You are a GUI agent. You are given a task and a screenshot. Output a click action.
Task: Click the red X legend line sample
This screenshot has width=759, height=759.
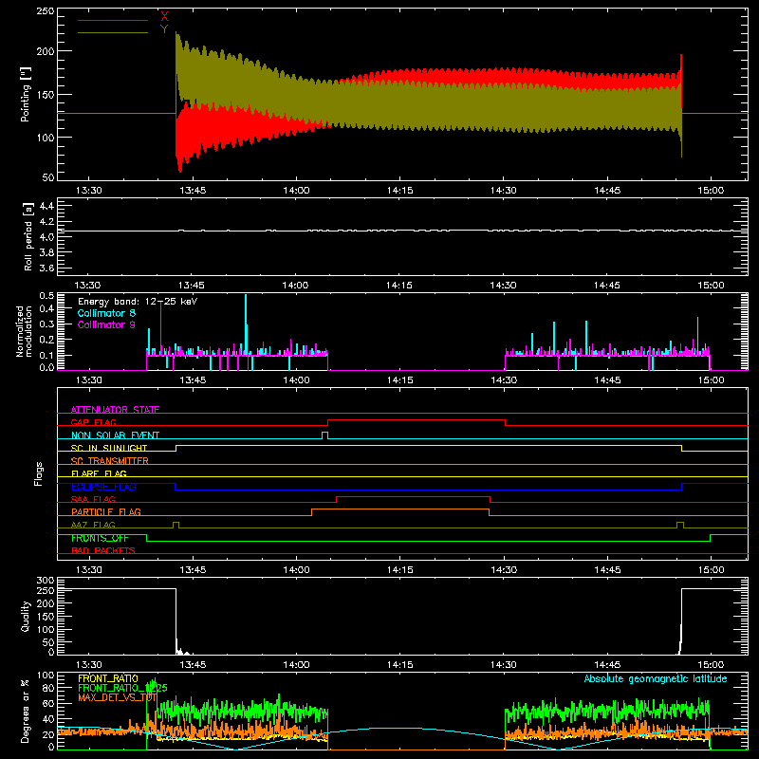coord(113,20)
